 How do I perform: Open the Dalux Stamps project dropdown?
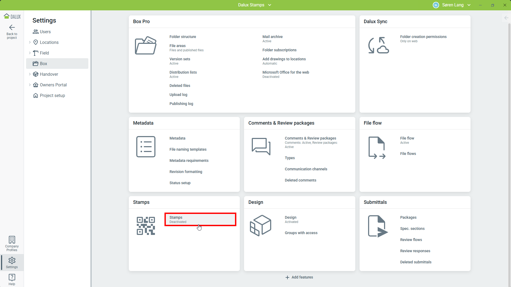(254, 5)
